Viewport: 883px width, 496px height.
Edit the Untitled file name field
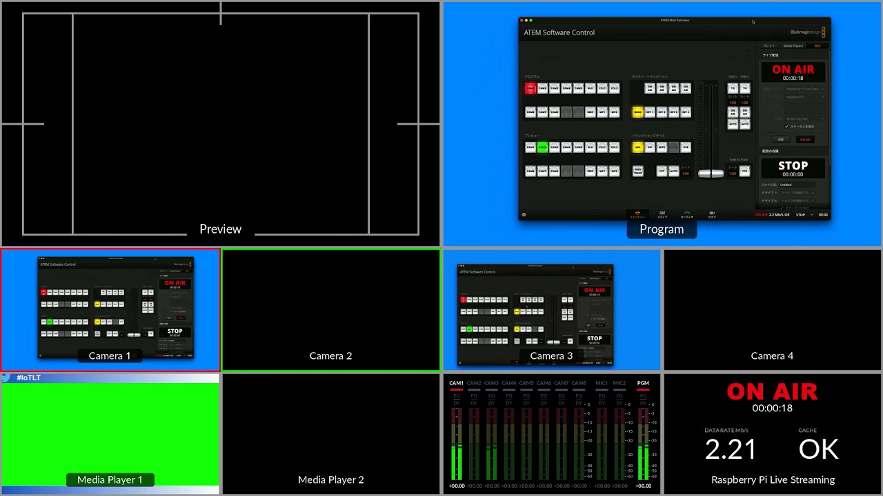(797, 185)
